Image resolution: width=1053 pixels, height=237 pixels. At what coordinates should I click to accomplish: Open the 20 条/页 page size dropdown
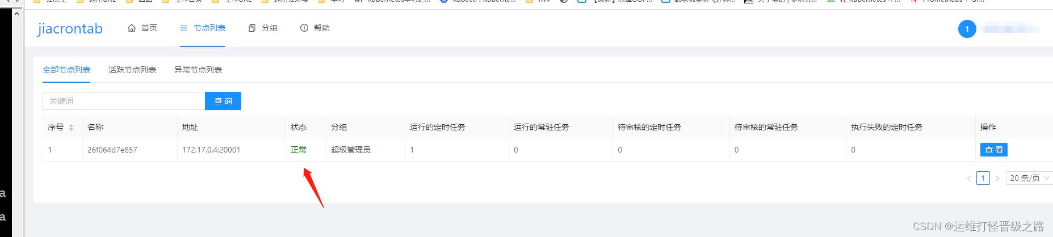click(x=1029, y=178)
